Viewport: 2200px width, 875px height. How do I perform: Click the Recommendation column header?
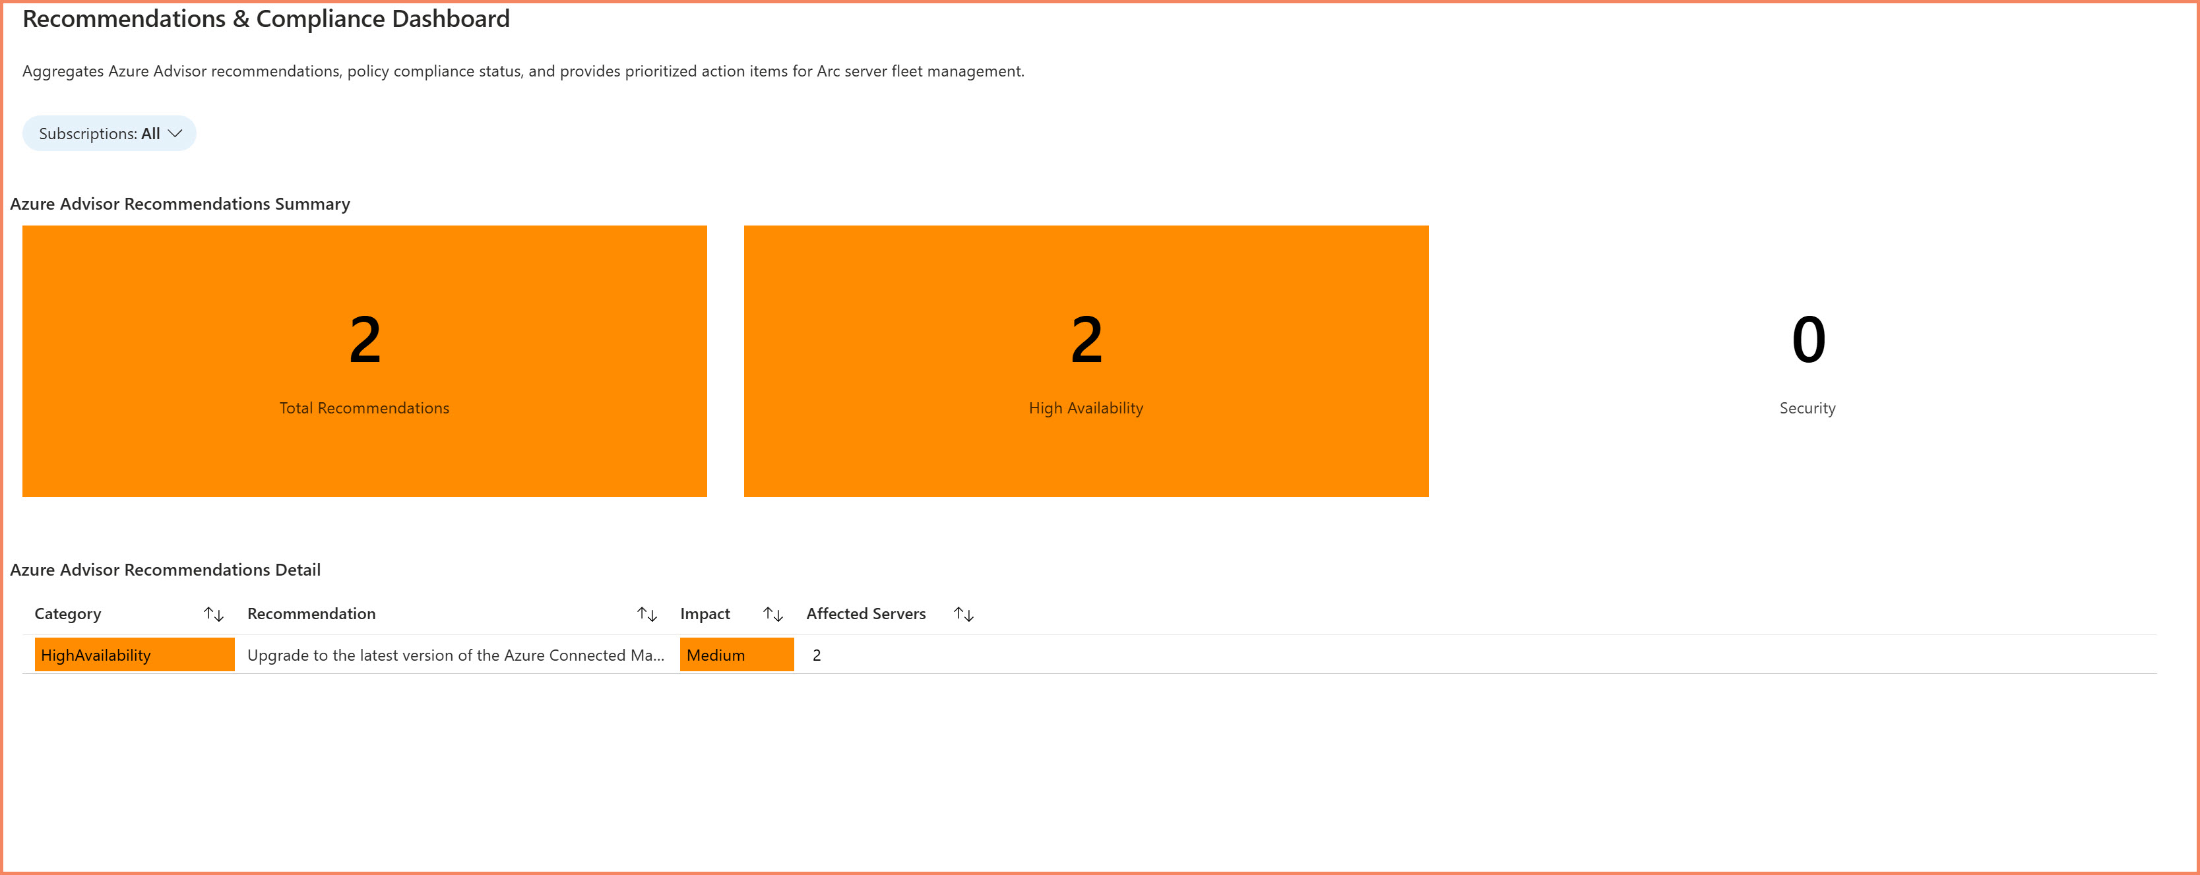coord(311,613)
